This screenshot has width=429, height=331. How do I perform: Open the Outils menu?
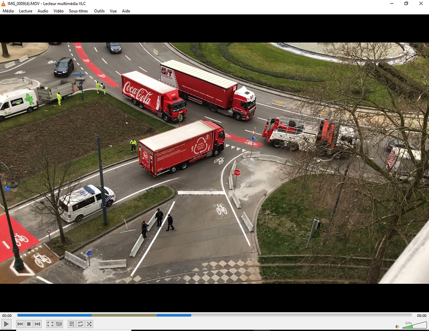click(x=99, y=11)
